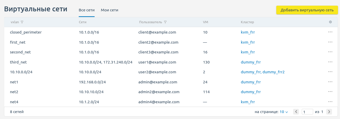Open table settings gear icon

pos(330,22)
